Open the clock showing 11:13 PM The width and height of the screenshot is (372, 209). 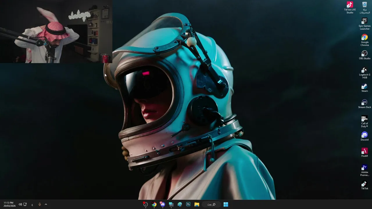pyautogui.click(x=9, y=204)
